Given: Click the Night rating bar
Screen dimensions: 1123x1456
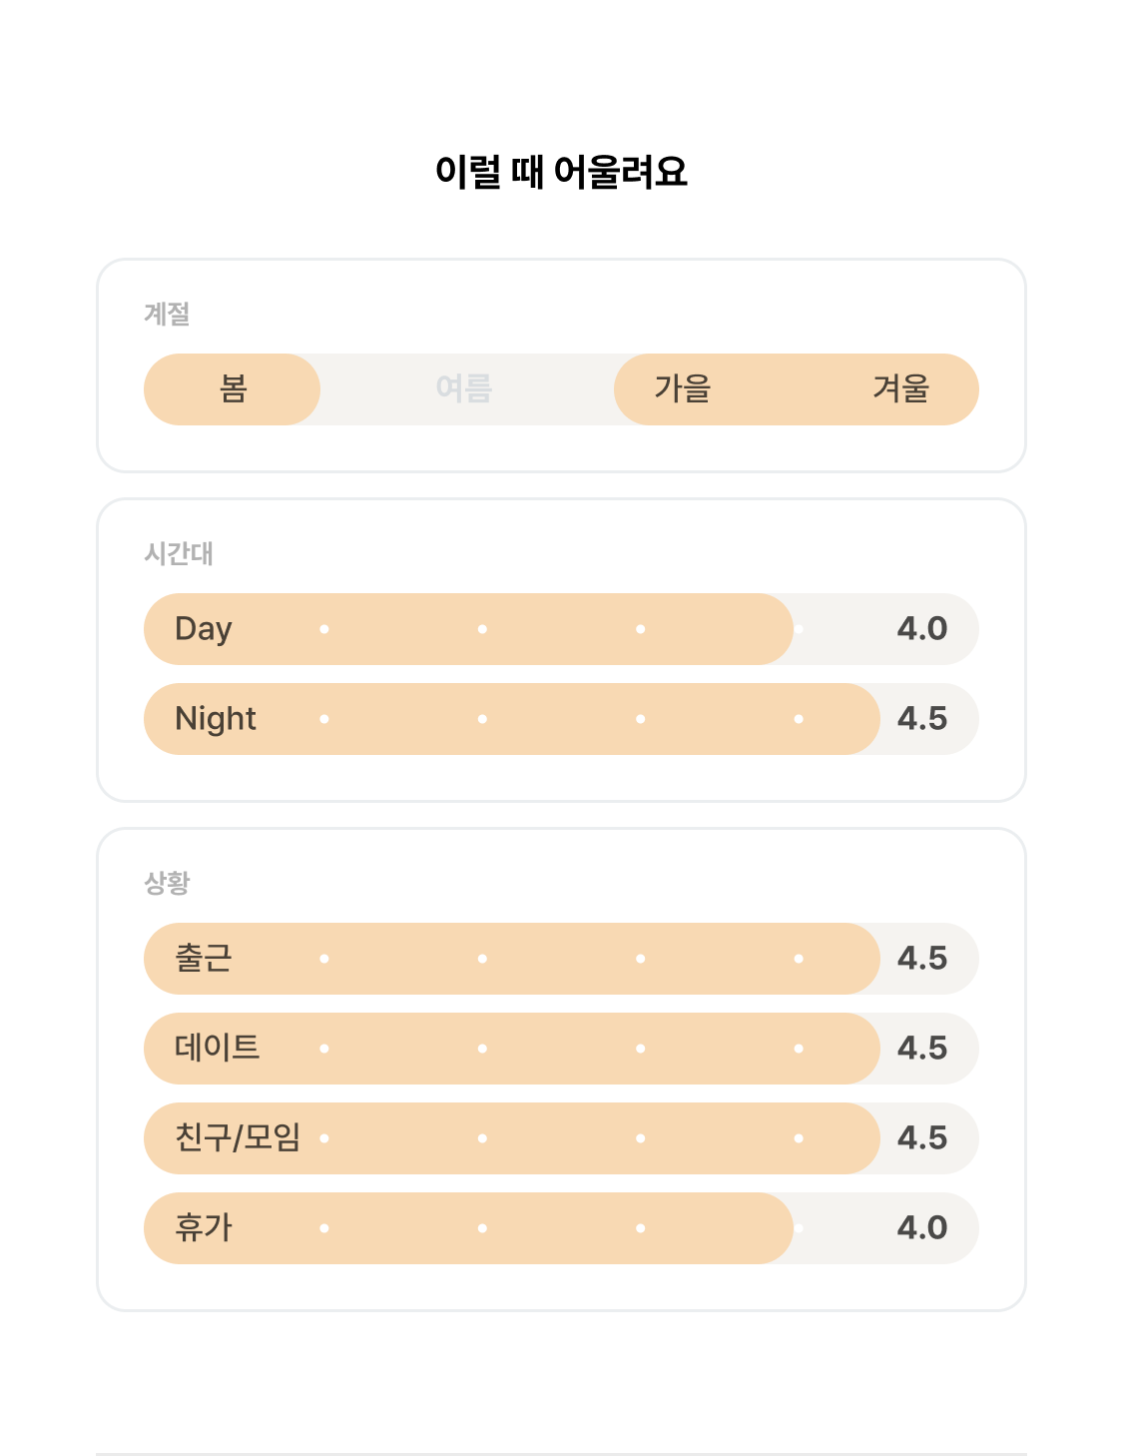Looking at the screenshot, I should point(561,719).
